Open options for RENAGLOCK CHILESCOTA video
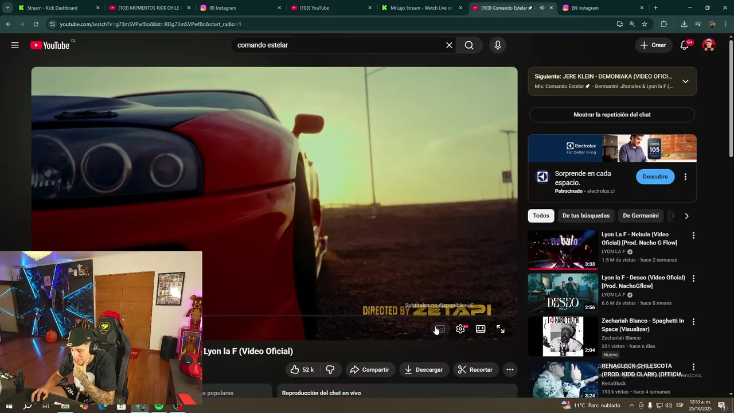 coord(693,367)
